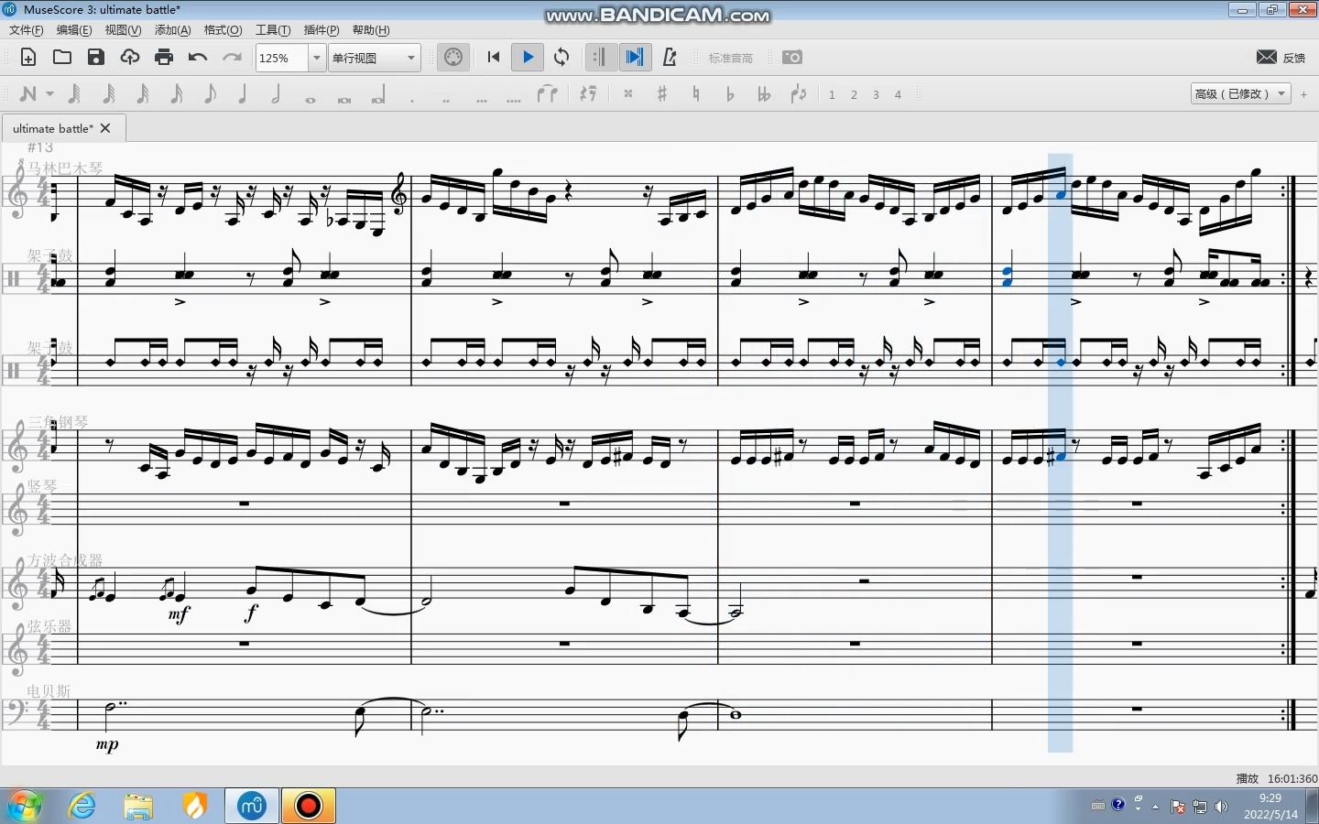The image size is (1319, 824).
Task: Upload the score online via the cloud icon
Action: coord(130,58)
